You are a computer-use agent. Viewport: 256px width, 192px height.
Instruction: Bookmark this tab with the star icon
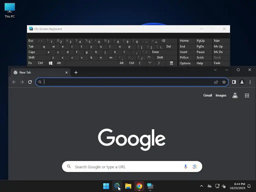(224, 82)
